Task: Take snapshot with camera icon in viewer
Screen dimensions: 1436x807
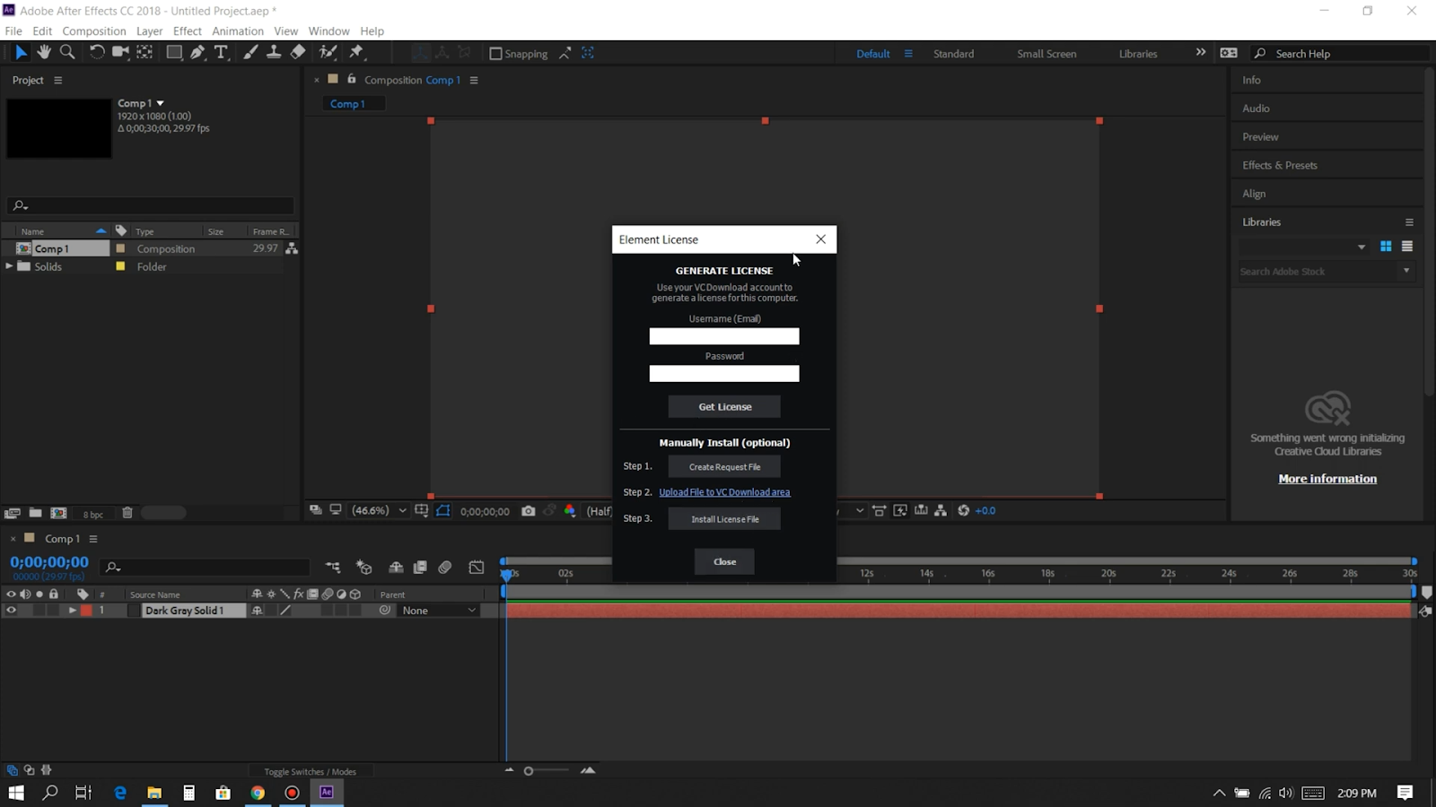Action: (528, 511)
